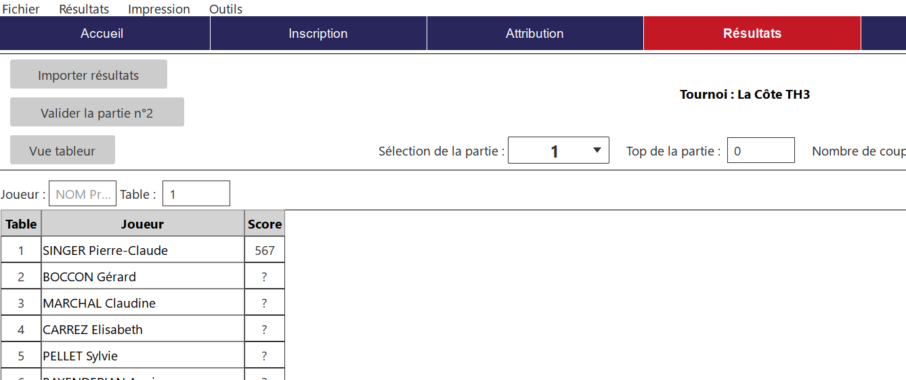Click the Importer résultats button
906x380 pixels.
(89, 75)
